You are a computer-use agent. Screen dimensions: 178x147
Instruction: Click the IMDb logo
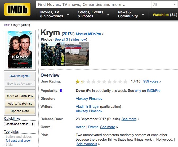pos(17,9)
